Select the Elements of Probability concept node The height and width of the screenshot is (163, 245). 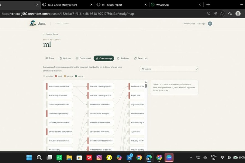[101, 104]
